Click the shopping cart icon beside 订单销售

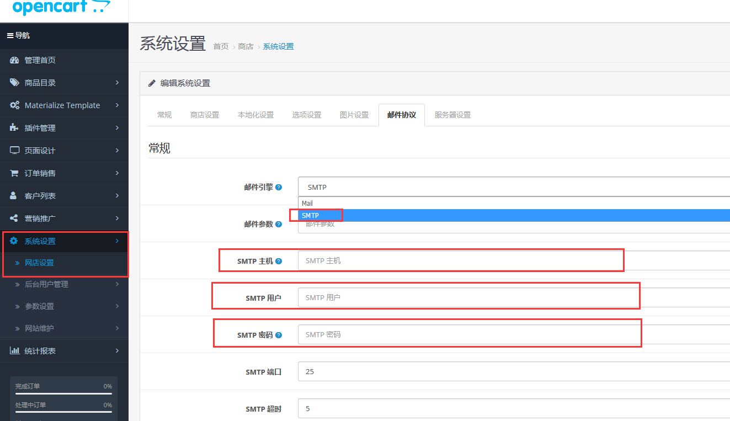coord(14,173)
